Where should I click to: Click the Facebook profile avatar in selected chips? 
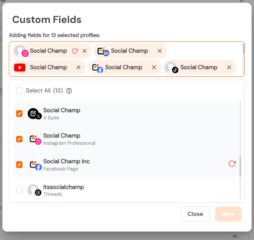pyautogui.click(x=97, y=68)
